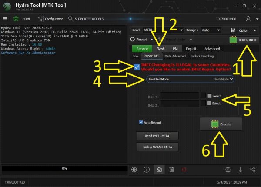Click the 'Ram Installed : 16 GB' line
This screenshot has width=261, height=187.
click(x=21, y=44)
